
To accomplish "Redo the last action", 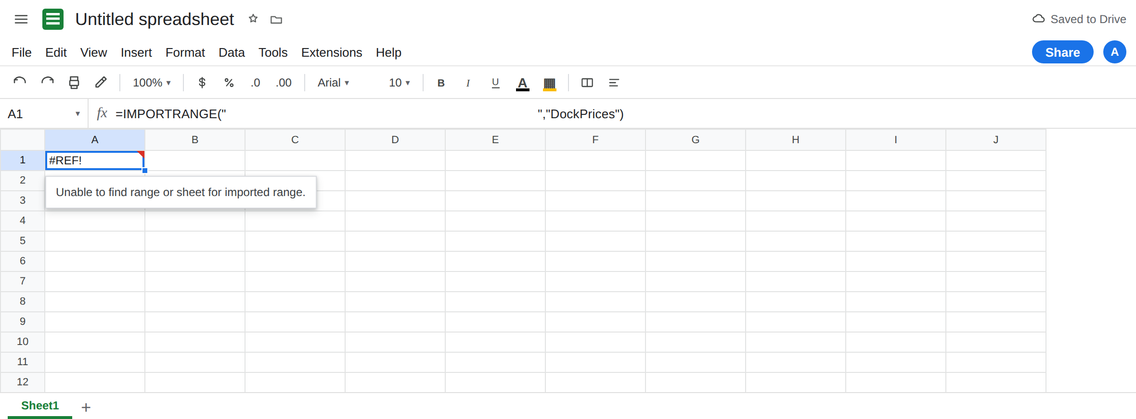I will (x=47, y=83).
